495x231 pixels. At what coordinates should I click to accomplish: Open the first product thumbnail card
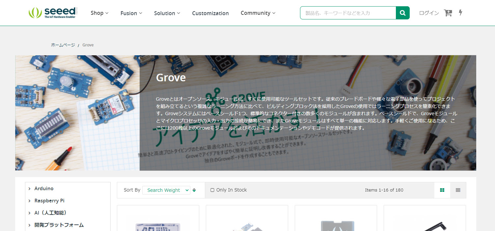[158, 218]
